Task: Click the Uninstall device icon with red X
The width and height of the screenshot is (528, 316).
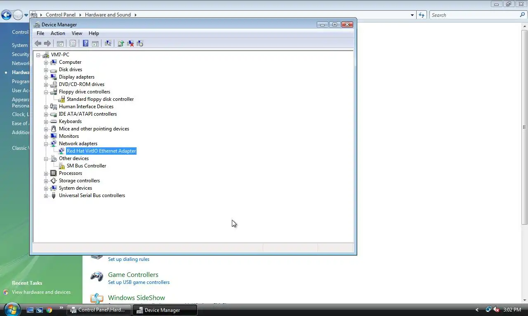Action: tap(130, 43)
